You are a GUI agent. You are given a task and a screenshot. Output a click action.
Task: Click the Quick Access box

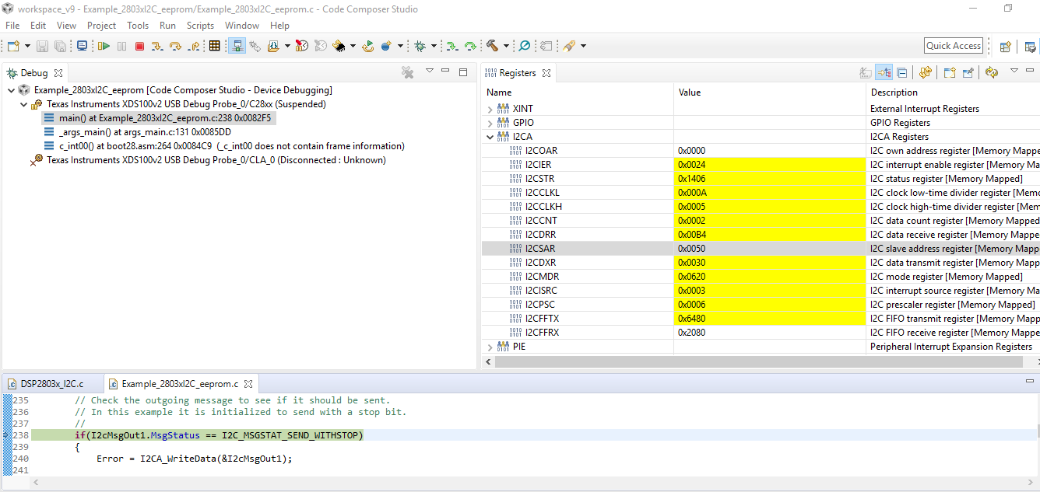(953, 46)
